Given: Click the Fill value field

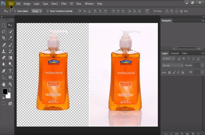Looking at the screenshot, I should [197, 72].
